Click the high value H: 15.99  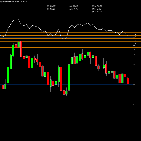click(74, 6)
